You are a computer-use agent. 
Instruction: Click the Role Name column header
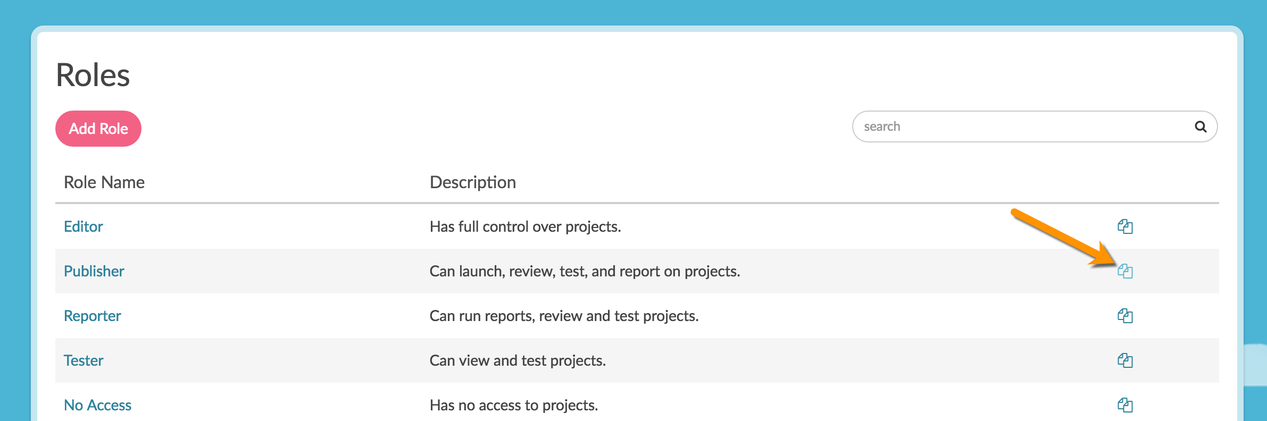(104, 182)
